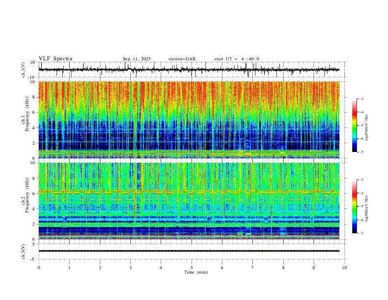Click the "station=GAK" header label
Viewport: 388px width, 300px height.
point(182,59)
